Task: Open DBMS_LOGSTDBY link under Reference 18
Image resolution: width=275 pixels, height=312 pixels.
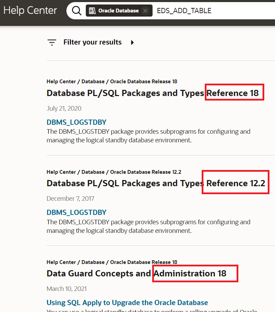Action: 76,122
